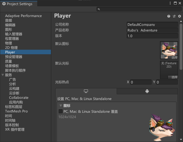Click the search field in Project Settings
The image size is (183, 142).
click(x=139, y=9)
